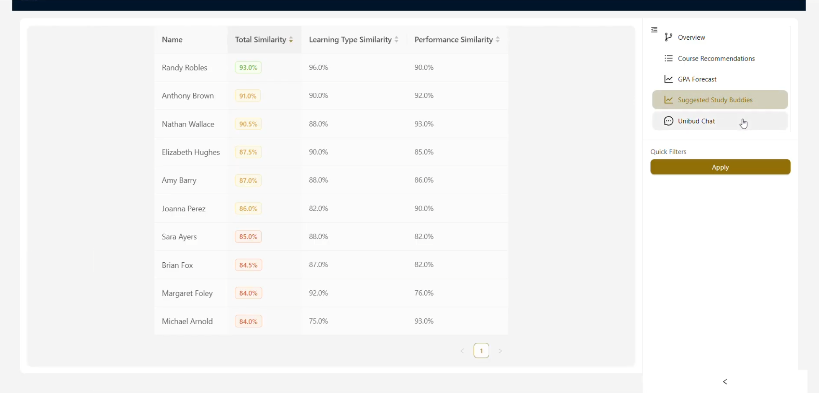The width and height of the screenshot is (819, 393).
Task: Click the 93.0% green similarity tag
Action: [x=248, y=68]
